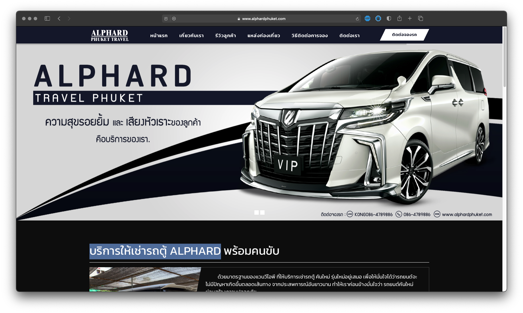Reload the page with the refresh icon
The image size is (523, 313).
click(357, 19)
